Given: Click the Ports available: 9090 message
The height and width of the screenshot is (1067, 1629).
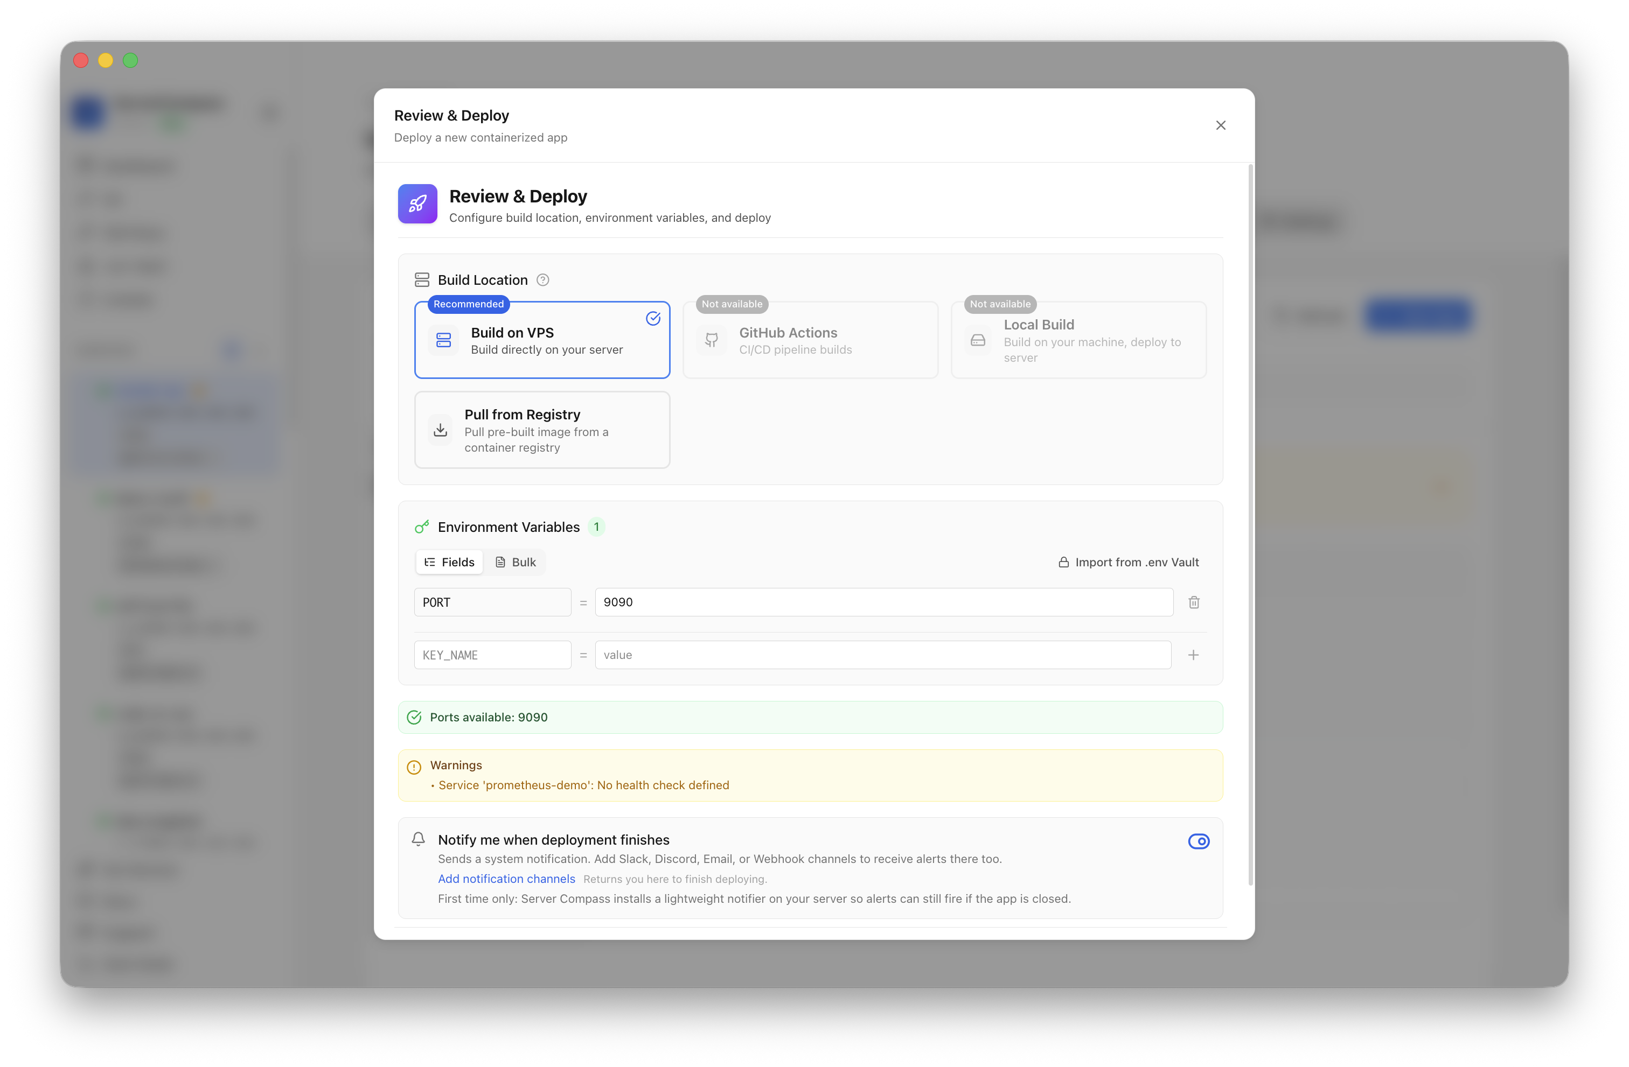Looking at the screenshot, I should (489, 718).
